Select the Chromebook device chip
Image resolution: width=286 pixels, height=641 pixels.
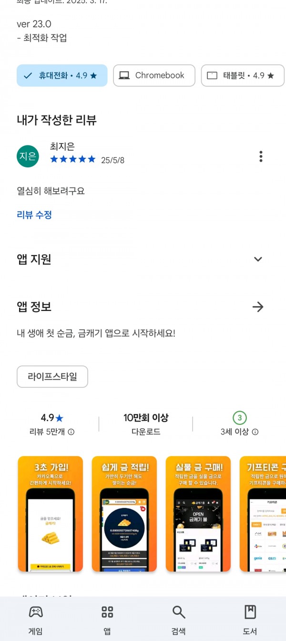click(154, 75)
